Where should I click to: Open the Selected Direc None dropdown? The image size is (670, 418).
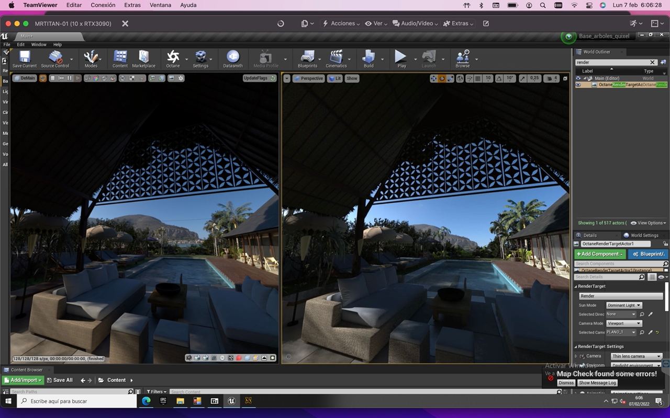click(x=621, y=315)
